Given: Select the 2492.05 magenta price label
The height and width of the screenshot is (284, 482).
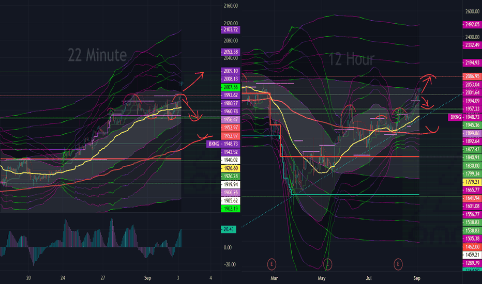Looking at the screenshot, I should point(472,24).
